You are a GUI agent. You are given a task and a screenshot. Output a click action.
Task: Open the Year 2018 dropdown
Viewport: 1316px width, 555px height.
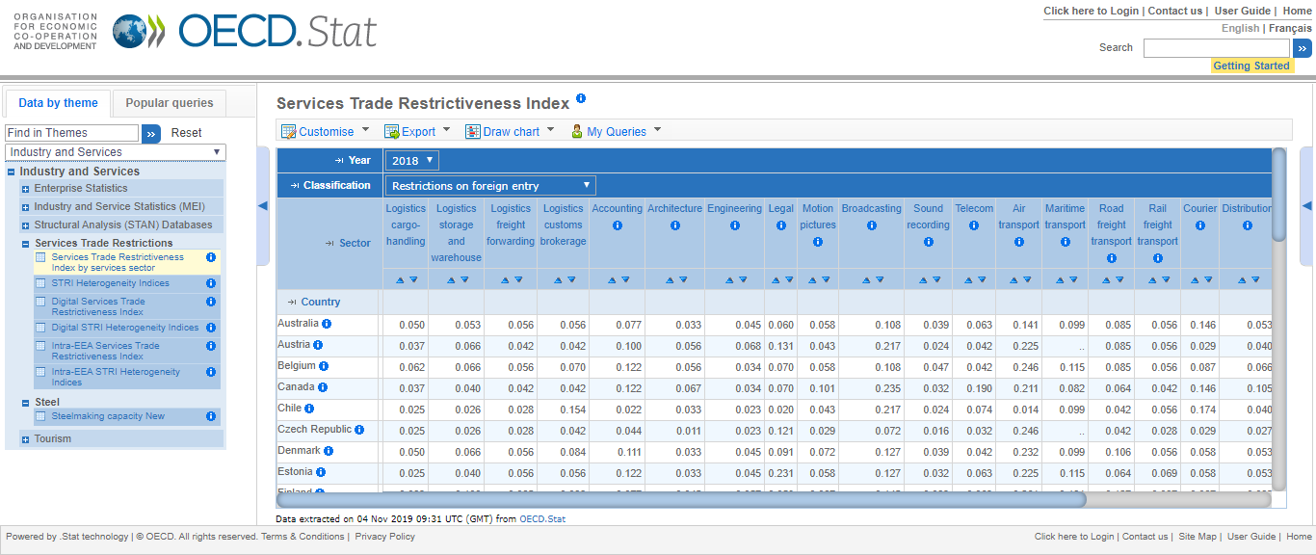[x=412, y=161]
